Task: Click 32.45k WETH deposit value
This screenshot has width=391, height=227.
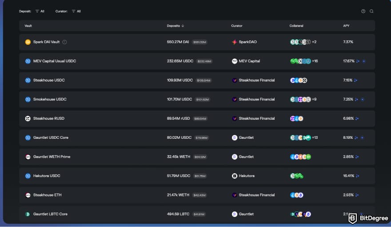Action: (179, 157)
